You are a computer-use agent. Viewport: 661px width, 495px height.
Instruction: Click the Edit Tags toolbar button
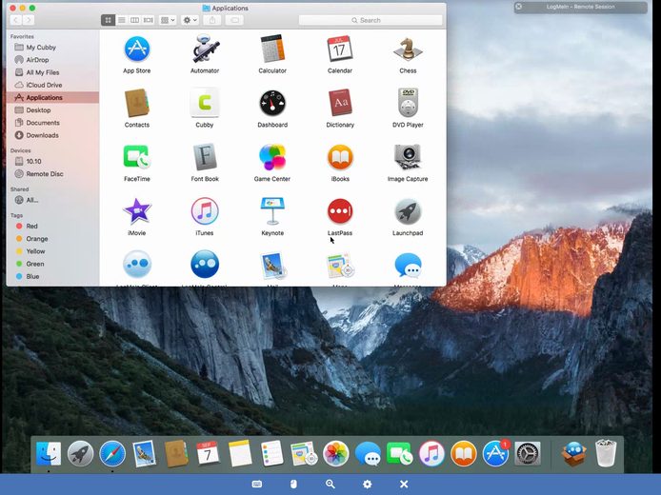click(235, 20)
